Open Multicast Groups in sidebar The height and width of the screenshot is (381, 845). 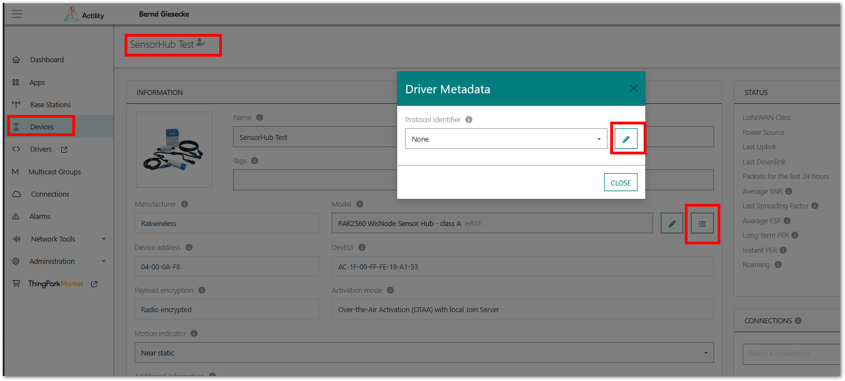pos(55,172)
